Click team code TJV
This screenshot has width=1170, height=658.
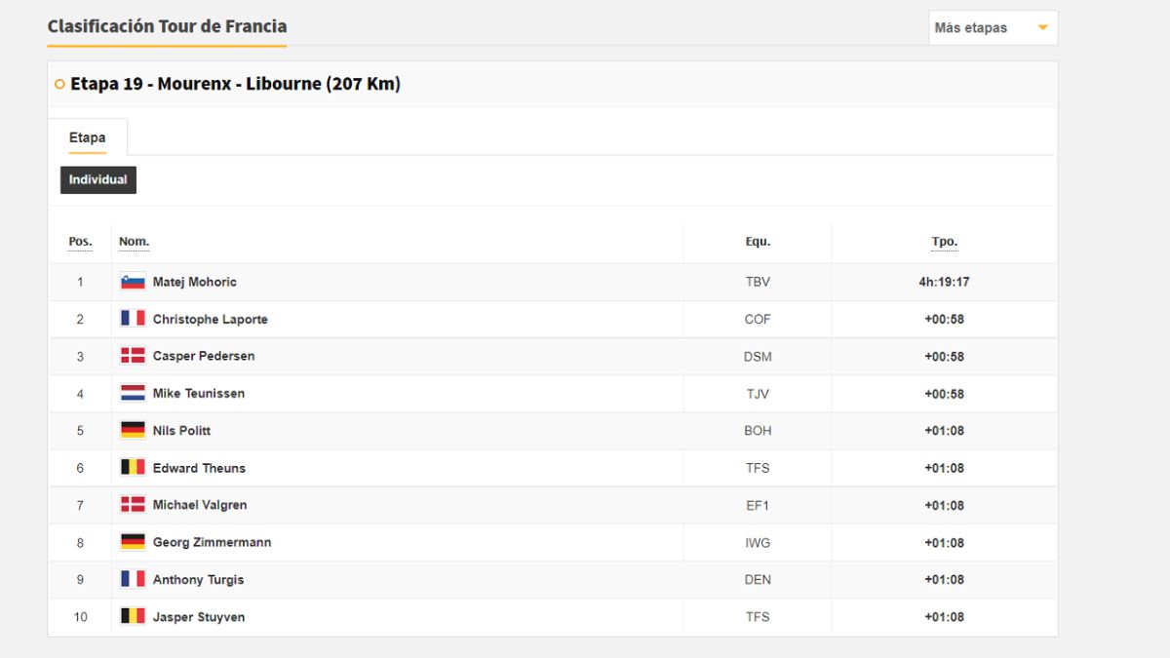point(758,394)
